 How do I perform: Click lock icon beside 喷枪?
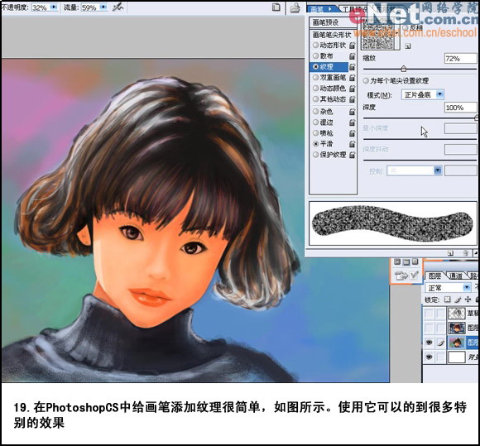(352, 133)
